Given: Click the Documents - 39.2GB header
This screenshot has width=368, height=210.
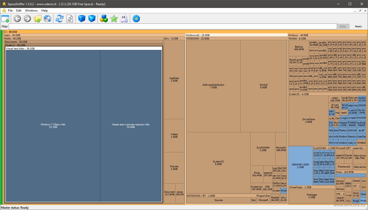Looking at the screenshot, I should point(84,42).
